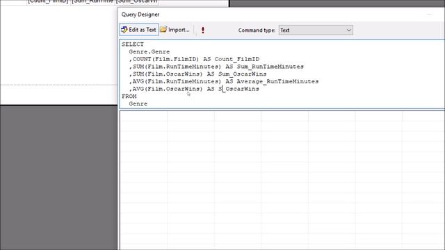Click the FROM keyword in the query

129,96
